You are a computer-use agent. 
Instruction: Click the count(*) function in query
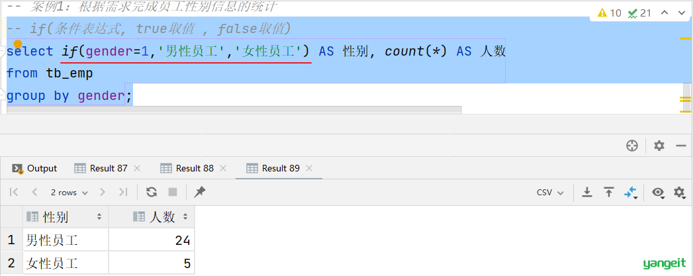(416, 51)
